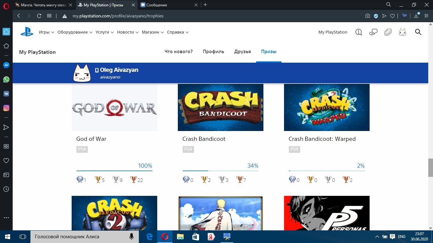Add page to bookmarks heart icon in address bar
This screenshot has width=433, height=243.
point(392,16)
